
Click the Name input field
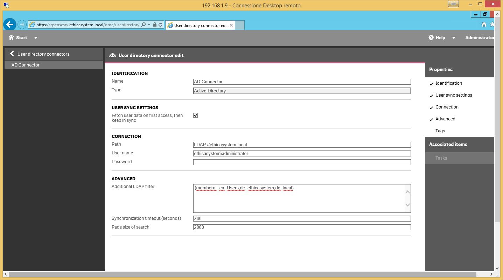pyautogui.click(x=302, y=82)
